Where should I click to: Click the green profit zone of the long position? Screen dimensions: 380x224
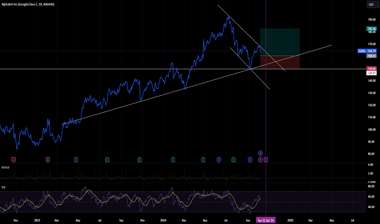280,42
